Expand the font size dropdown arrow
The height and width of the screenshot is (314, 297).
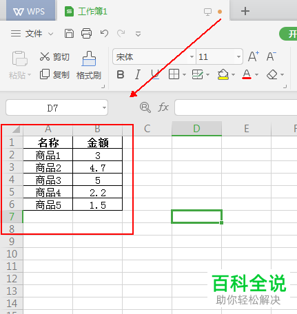click(x=238, y=56)
